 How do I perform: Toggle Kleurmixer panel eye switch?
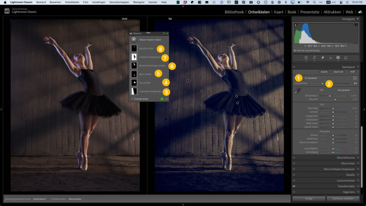(294, 163)
